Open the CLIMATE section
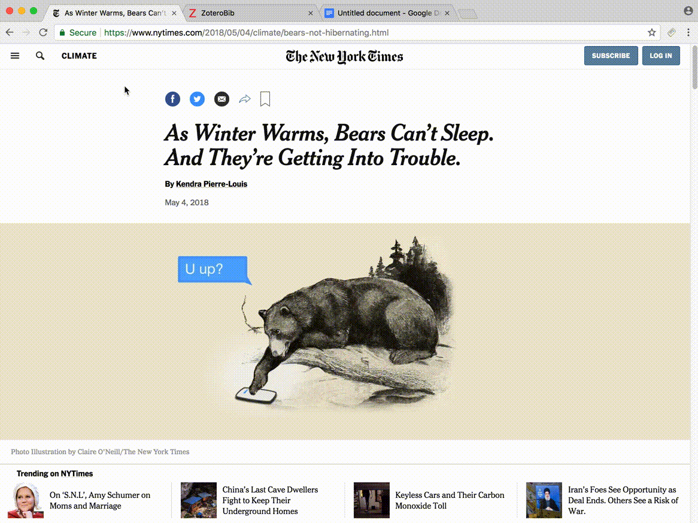The height and width of the screenshot is (523, 698). coord(78,56)
